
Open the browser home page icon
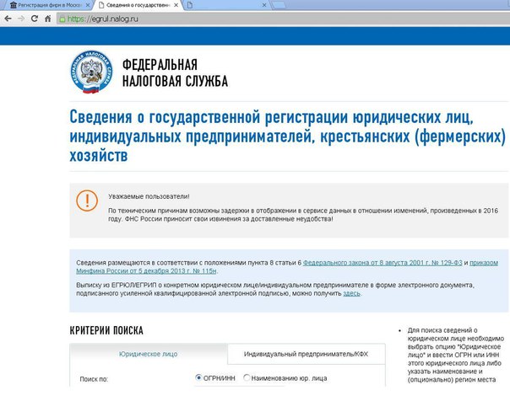point(47,19)
